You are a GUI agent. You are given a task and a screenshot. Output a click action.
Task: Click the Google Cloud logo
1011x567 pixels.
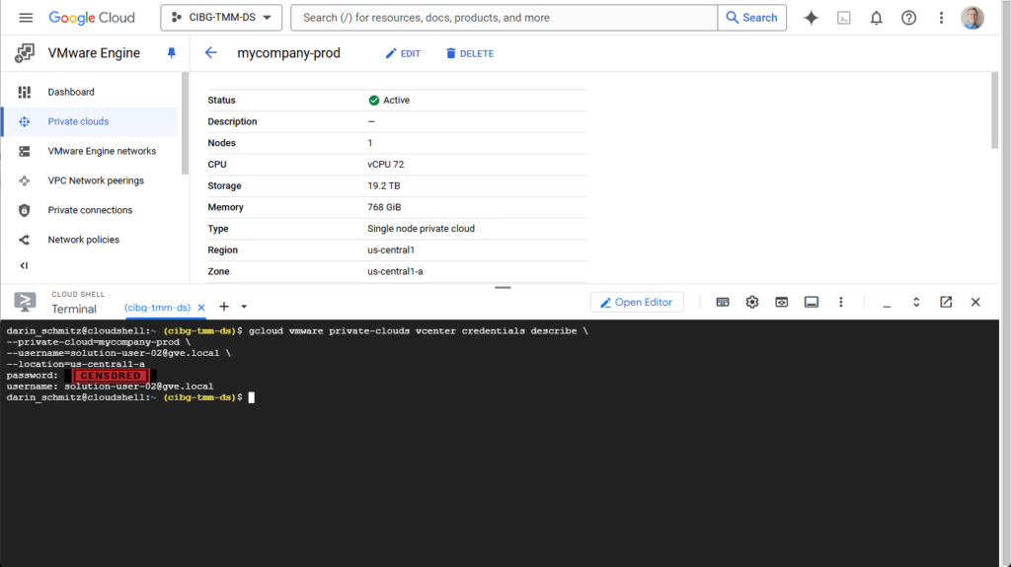pos(92,18)
